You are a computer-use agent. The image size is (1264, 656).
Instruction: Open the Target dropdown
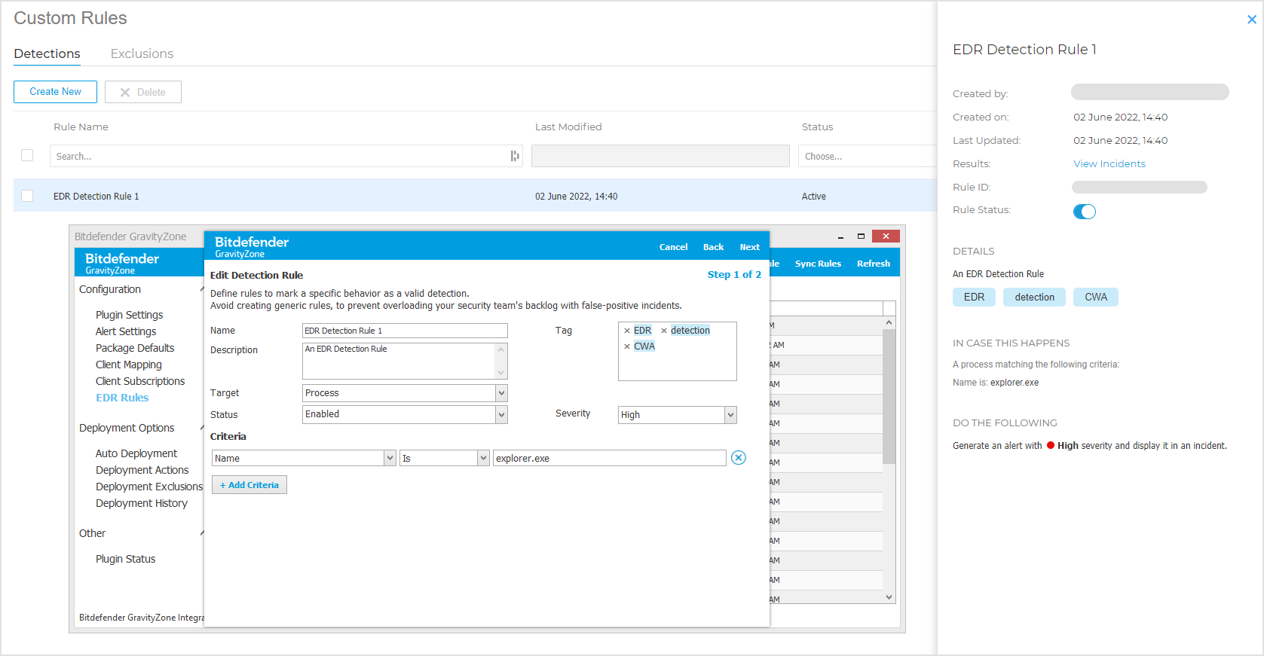pos(501,393)
